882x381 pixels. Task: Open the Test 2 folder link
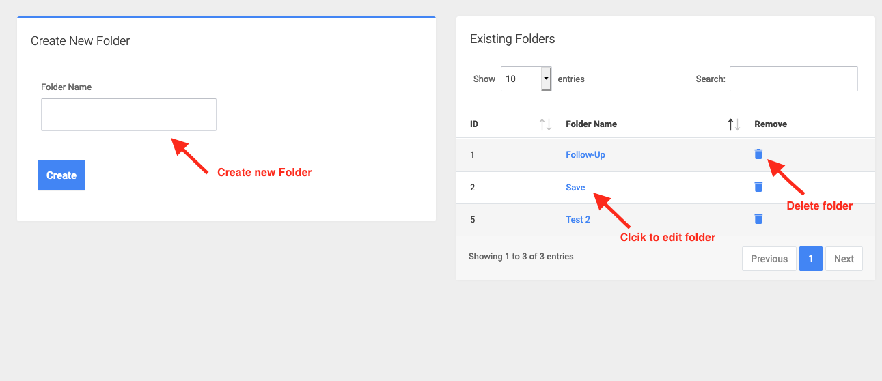[x=578, y=219]
